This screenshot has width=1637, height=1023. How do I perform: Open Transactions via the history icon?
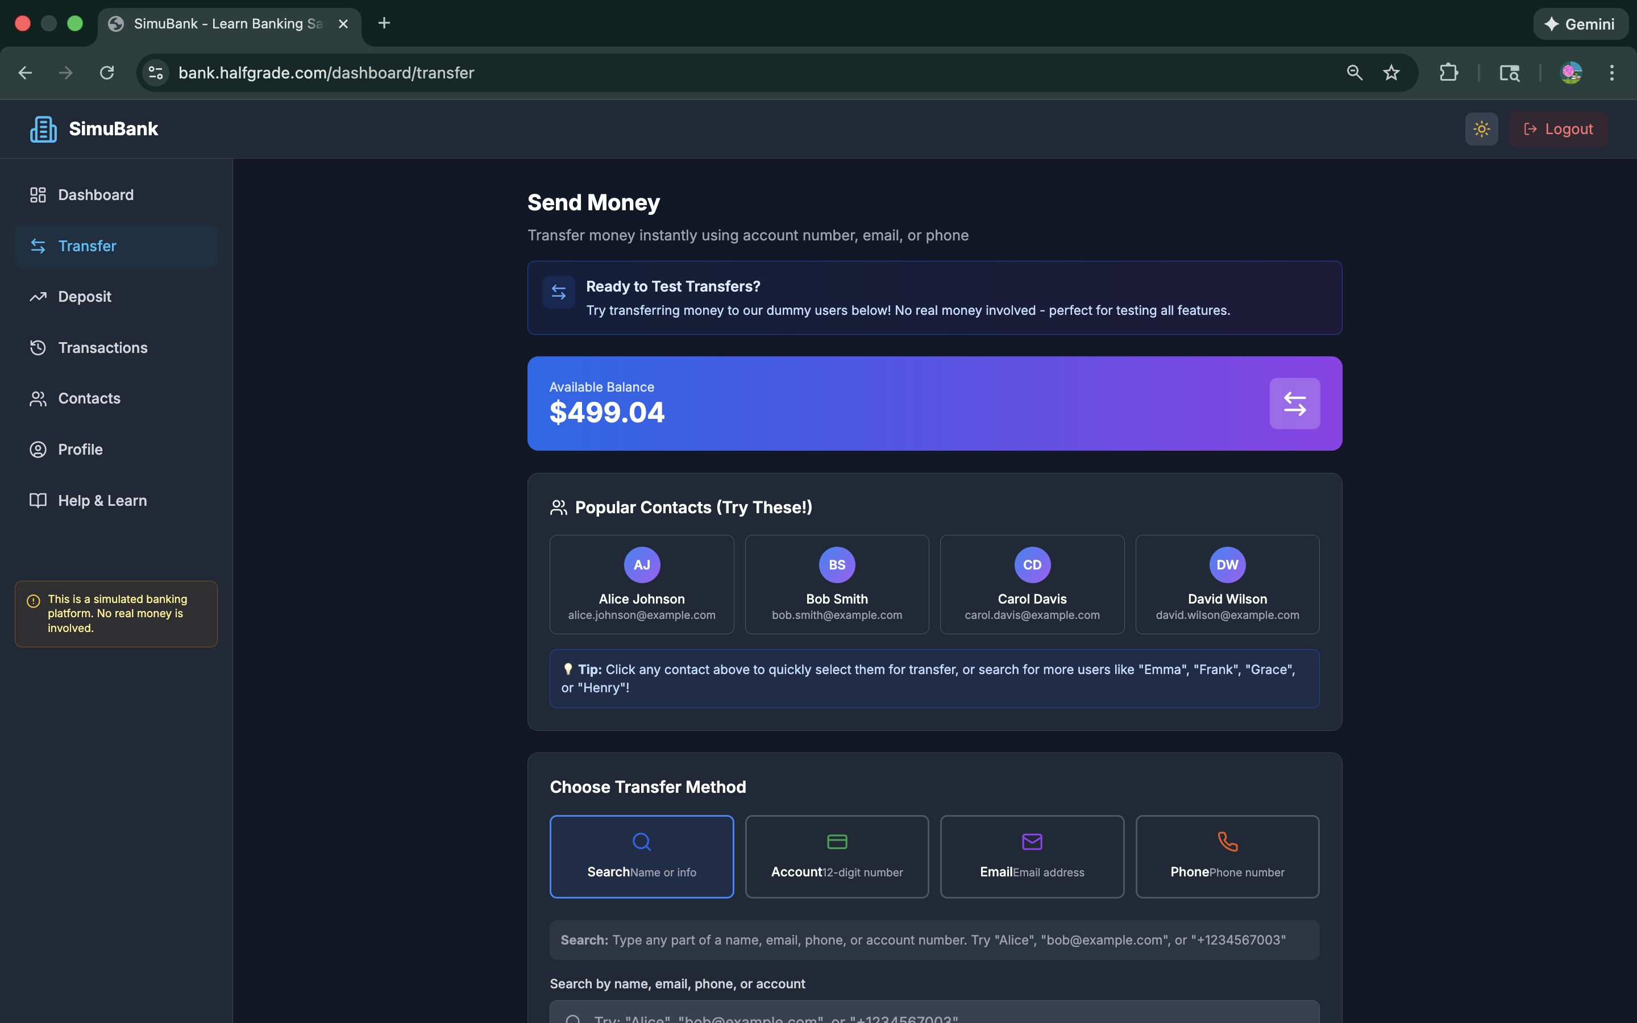38,347
